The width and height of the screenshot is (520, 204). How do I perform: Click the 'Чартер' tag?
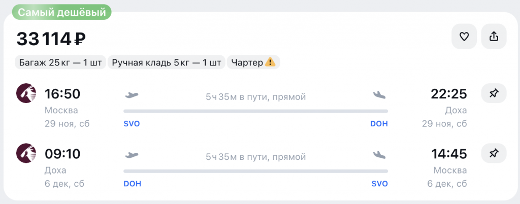coord(247,62)
